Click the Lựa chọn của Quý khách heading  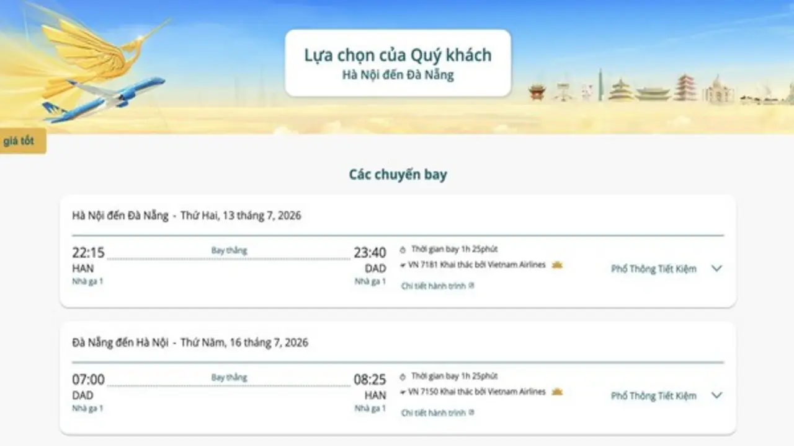[x=398, y=55]
